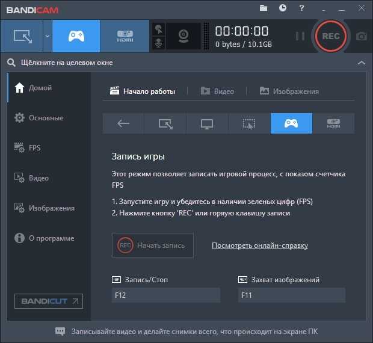The height and width of the screenshot is (343, 373).
Task: Click the back arrow mode button
Action: click(x=123, y=123)
